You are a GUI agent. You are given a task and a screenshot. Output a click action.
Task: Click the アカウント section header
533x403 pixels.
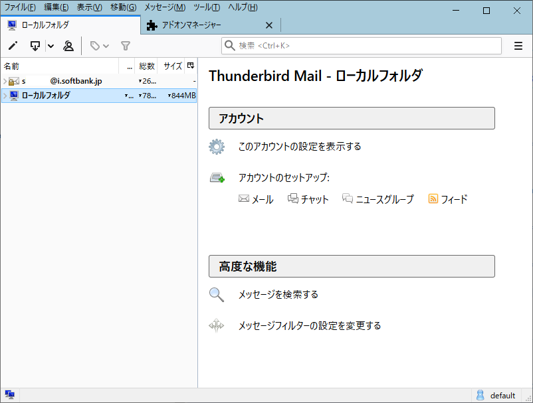click(x=352, y=118)
